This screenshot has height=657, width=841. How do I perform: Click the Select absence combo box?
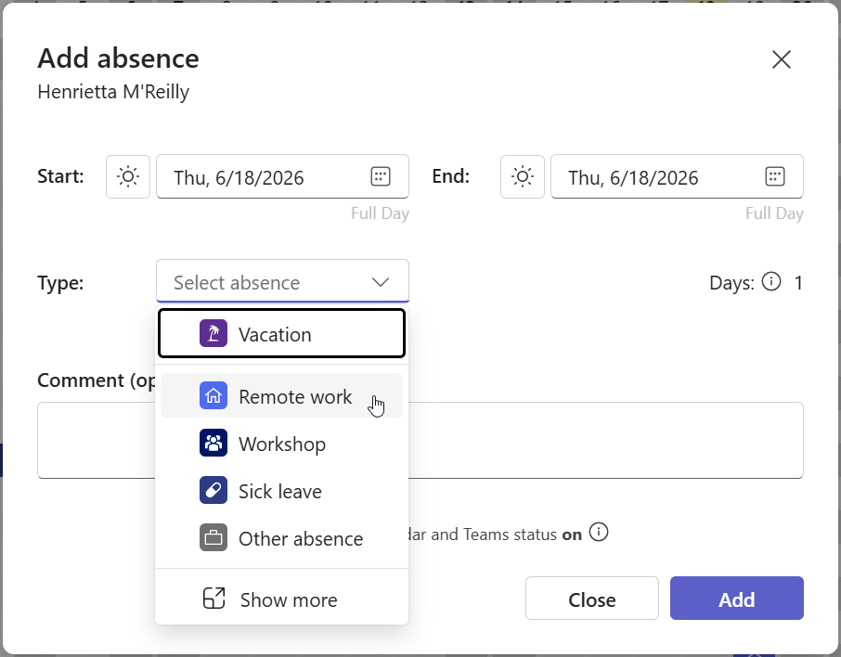pyautogui.click(x=283, y=281)
